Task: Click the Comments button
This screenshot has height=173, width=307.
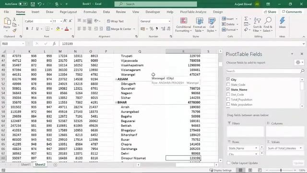Action: (x=292, y=12)
